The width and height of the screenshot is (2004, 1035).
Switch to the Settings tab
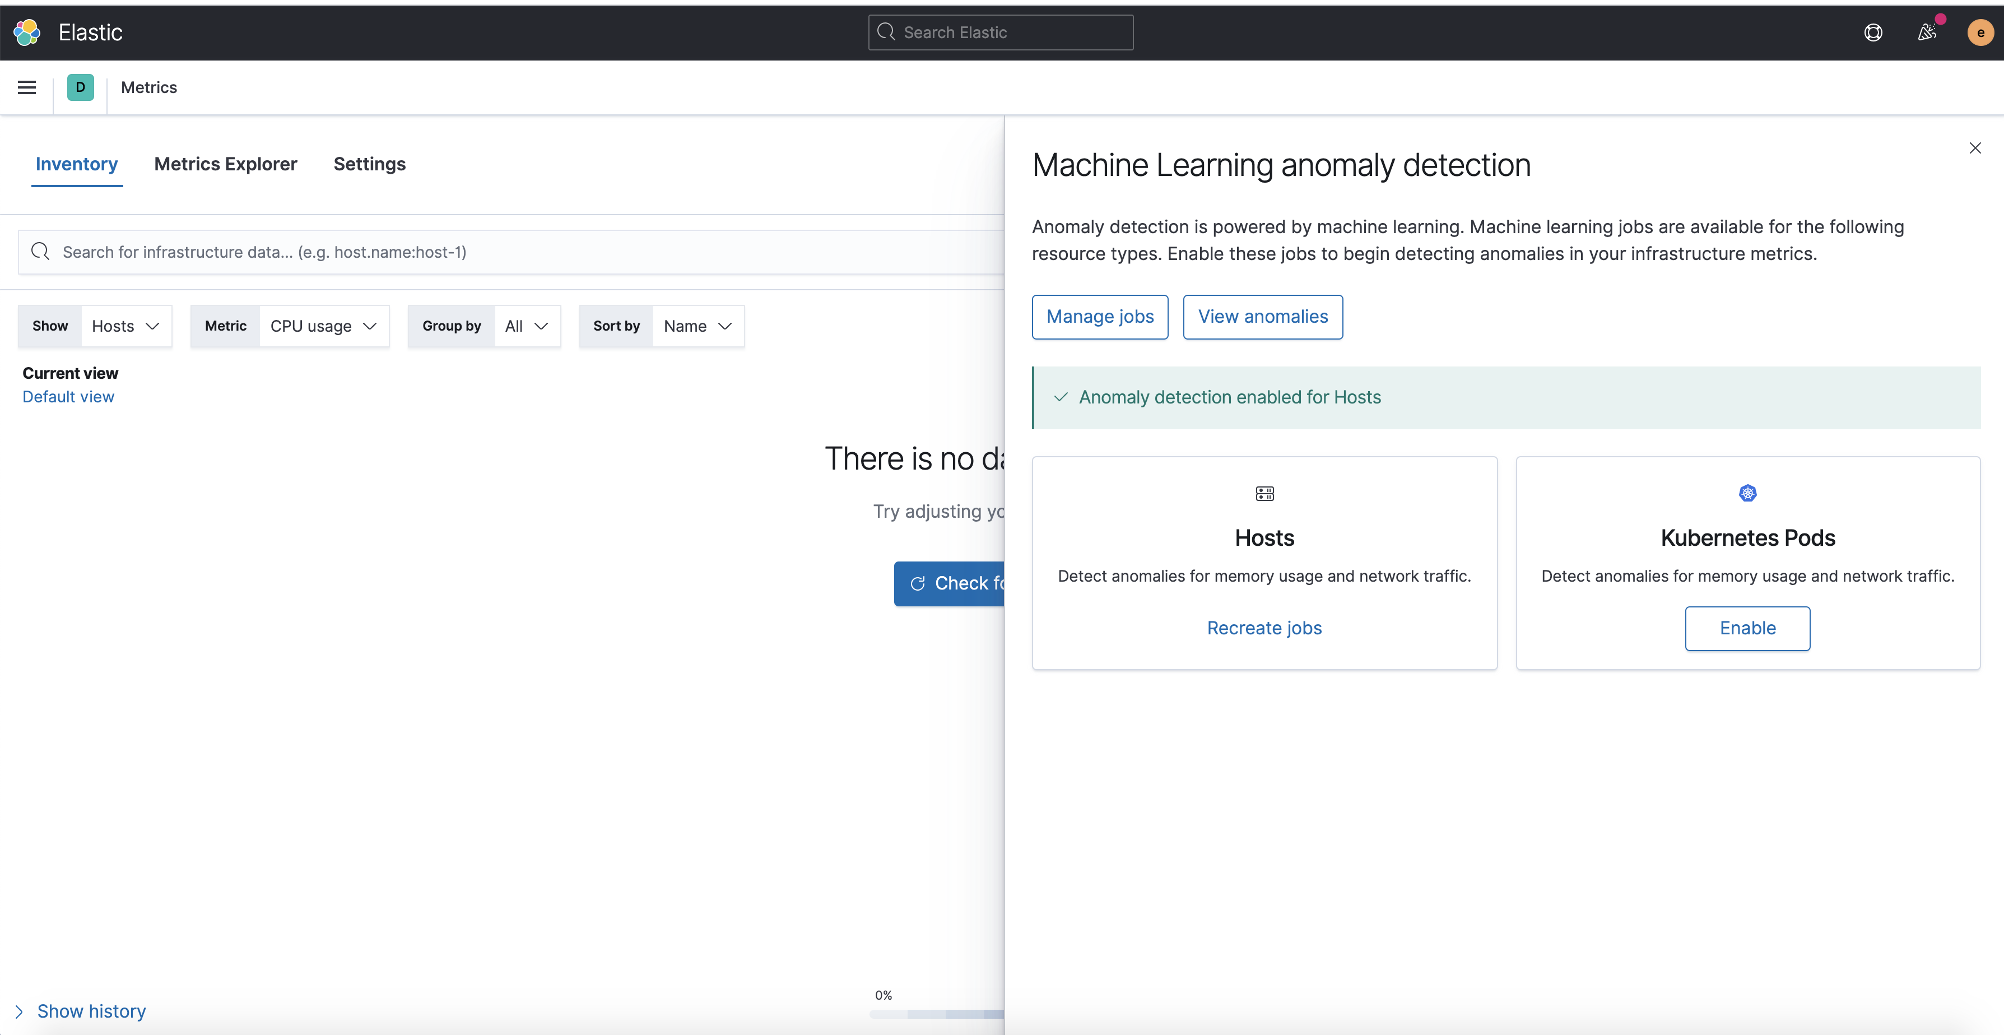click(370, 164)
